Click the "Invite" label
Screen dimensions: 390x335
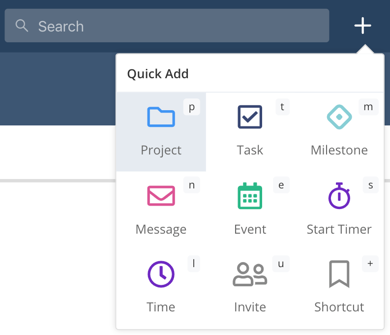[250, 307]
